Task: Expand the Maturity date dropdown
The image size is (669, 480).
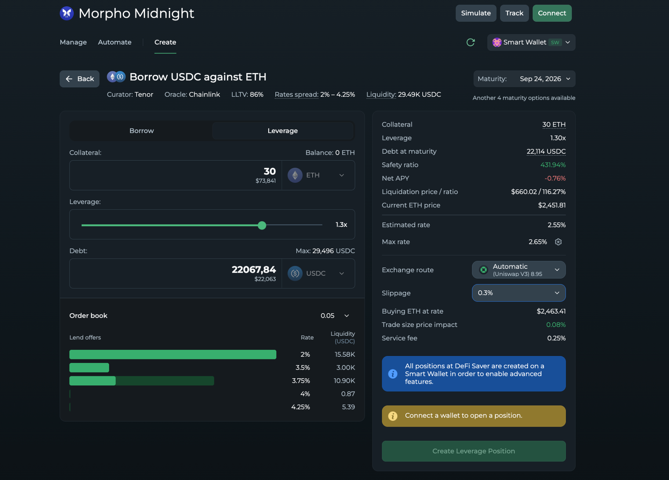Action: (x=524, y=79)
